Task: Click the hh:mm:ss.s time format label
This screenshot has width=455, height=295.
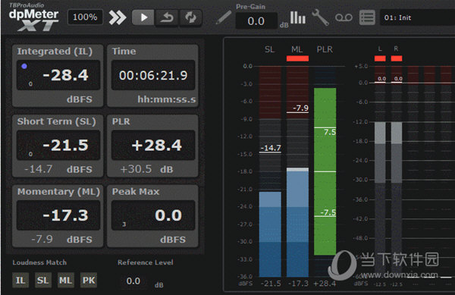Action: 167,99
